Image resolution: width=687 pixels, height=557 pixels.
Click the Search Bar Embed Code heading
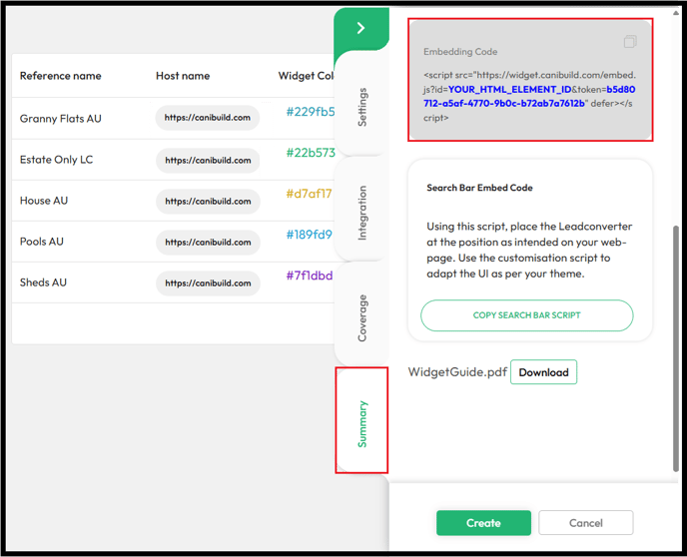[x=479, y=188]
